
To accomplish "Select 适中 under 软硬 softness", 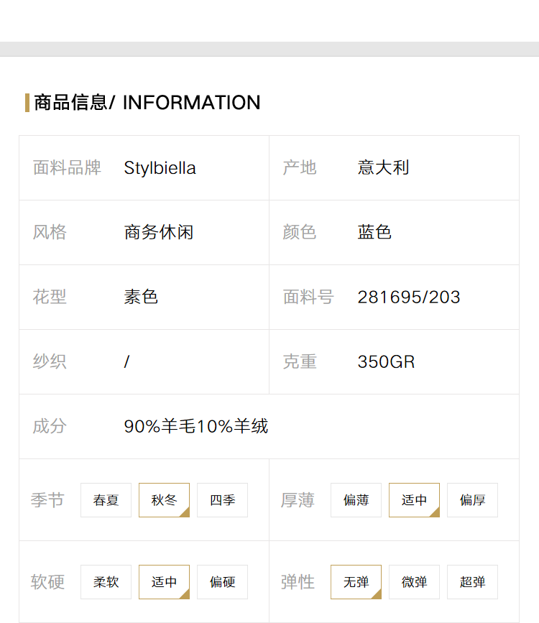I will pos(164,581).
